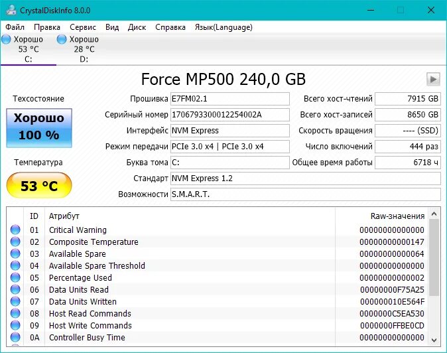Click rotation speed value ---- (SSD)

pos(408,131)
